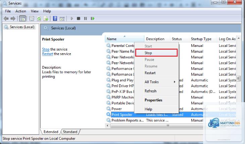245x144 pixels.
Task: Toggle the Show/Hide Console Tree icon
Action: pos(22,19)
